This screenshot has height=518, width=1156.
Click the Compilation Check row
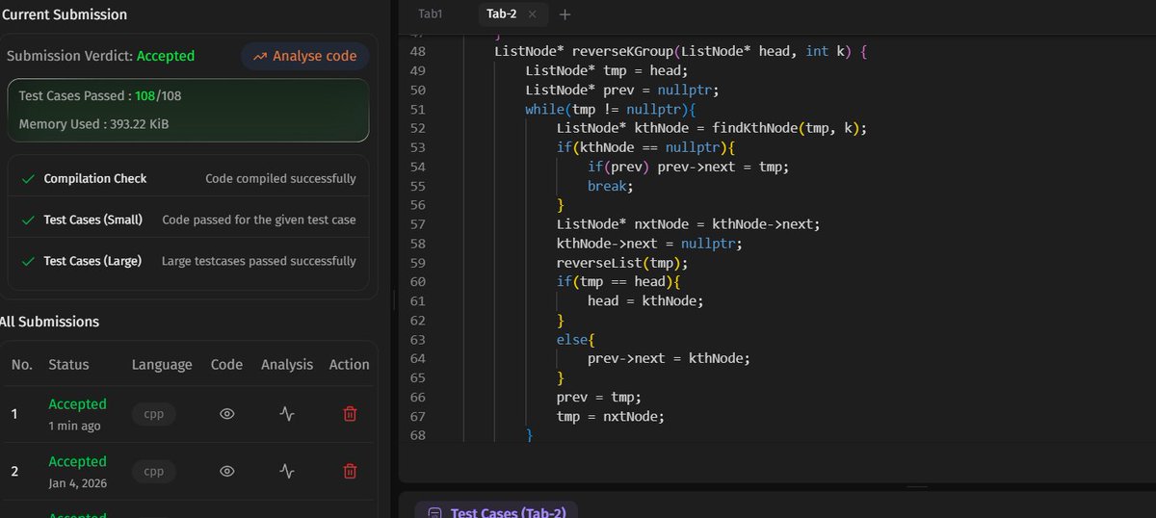coord(189,178)
